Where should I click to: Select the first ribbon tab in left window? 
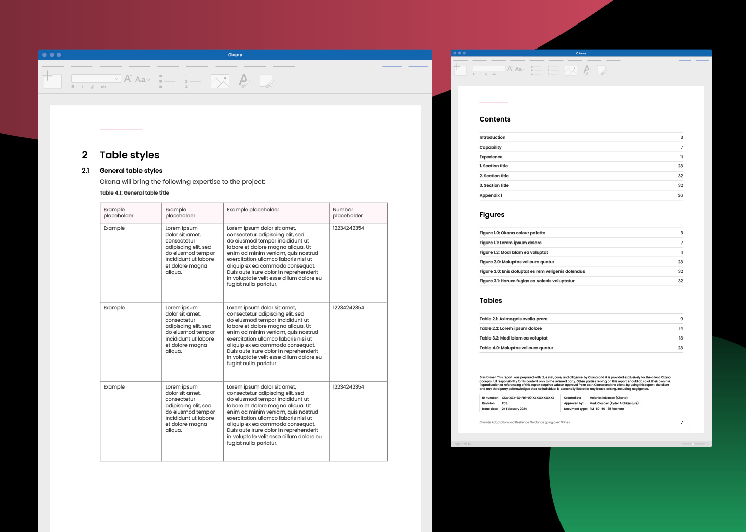pyautogui.click(x=53, y=66)
